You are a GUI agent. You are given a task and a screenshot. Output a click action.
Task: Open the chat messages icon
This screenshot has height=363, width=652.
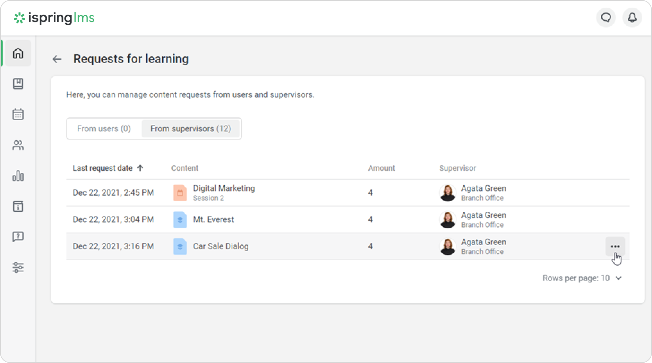(x=606, y=18)
